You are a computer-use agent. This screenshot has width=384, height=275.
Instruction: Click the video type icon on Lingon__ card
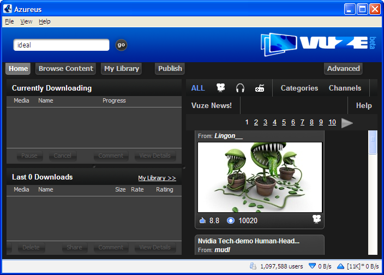(317, 219)
